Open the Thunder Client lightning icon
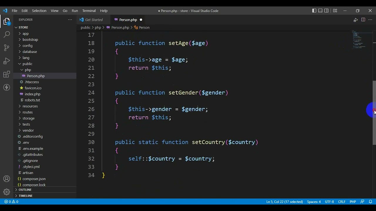The height and width of the screenshot is (211, 376). click(x=6, y=87)
